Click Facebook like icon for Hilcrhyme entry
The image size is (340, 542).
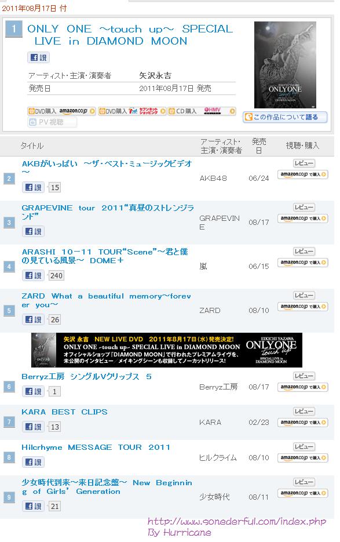coord(33,462)
